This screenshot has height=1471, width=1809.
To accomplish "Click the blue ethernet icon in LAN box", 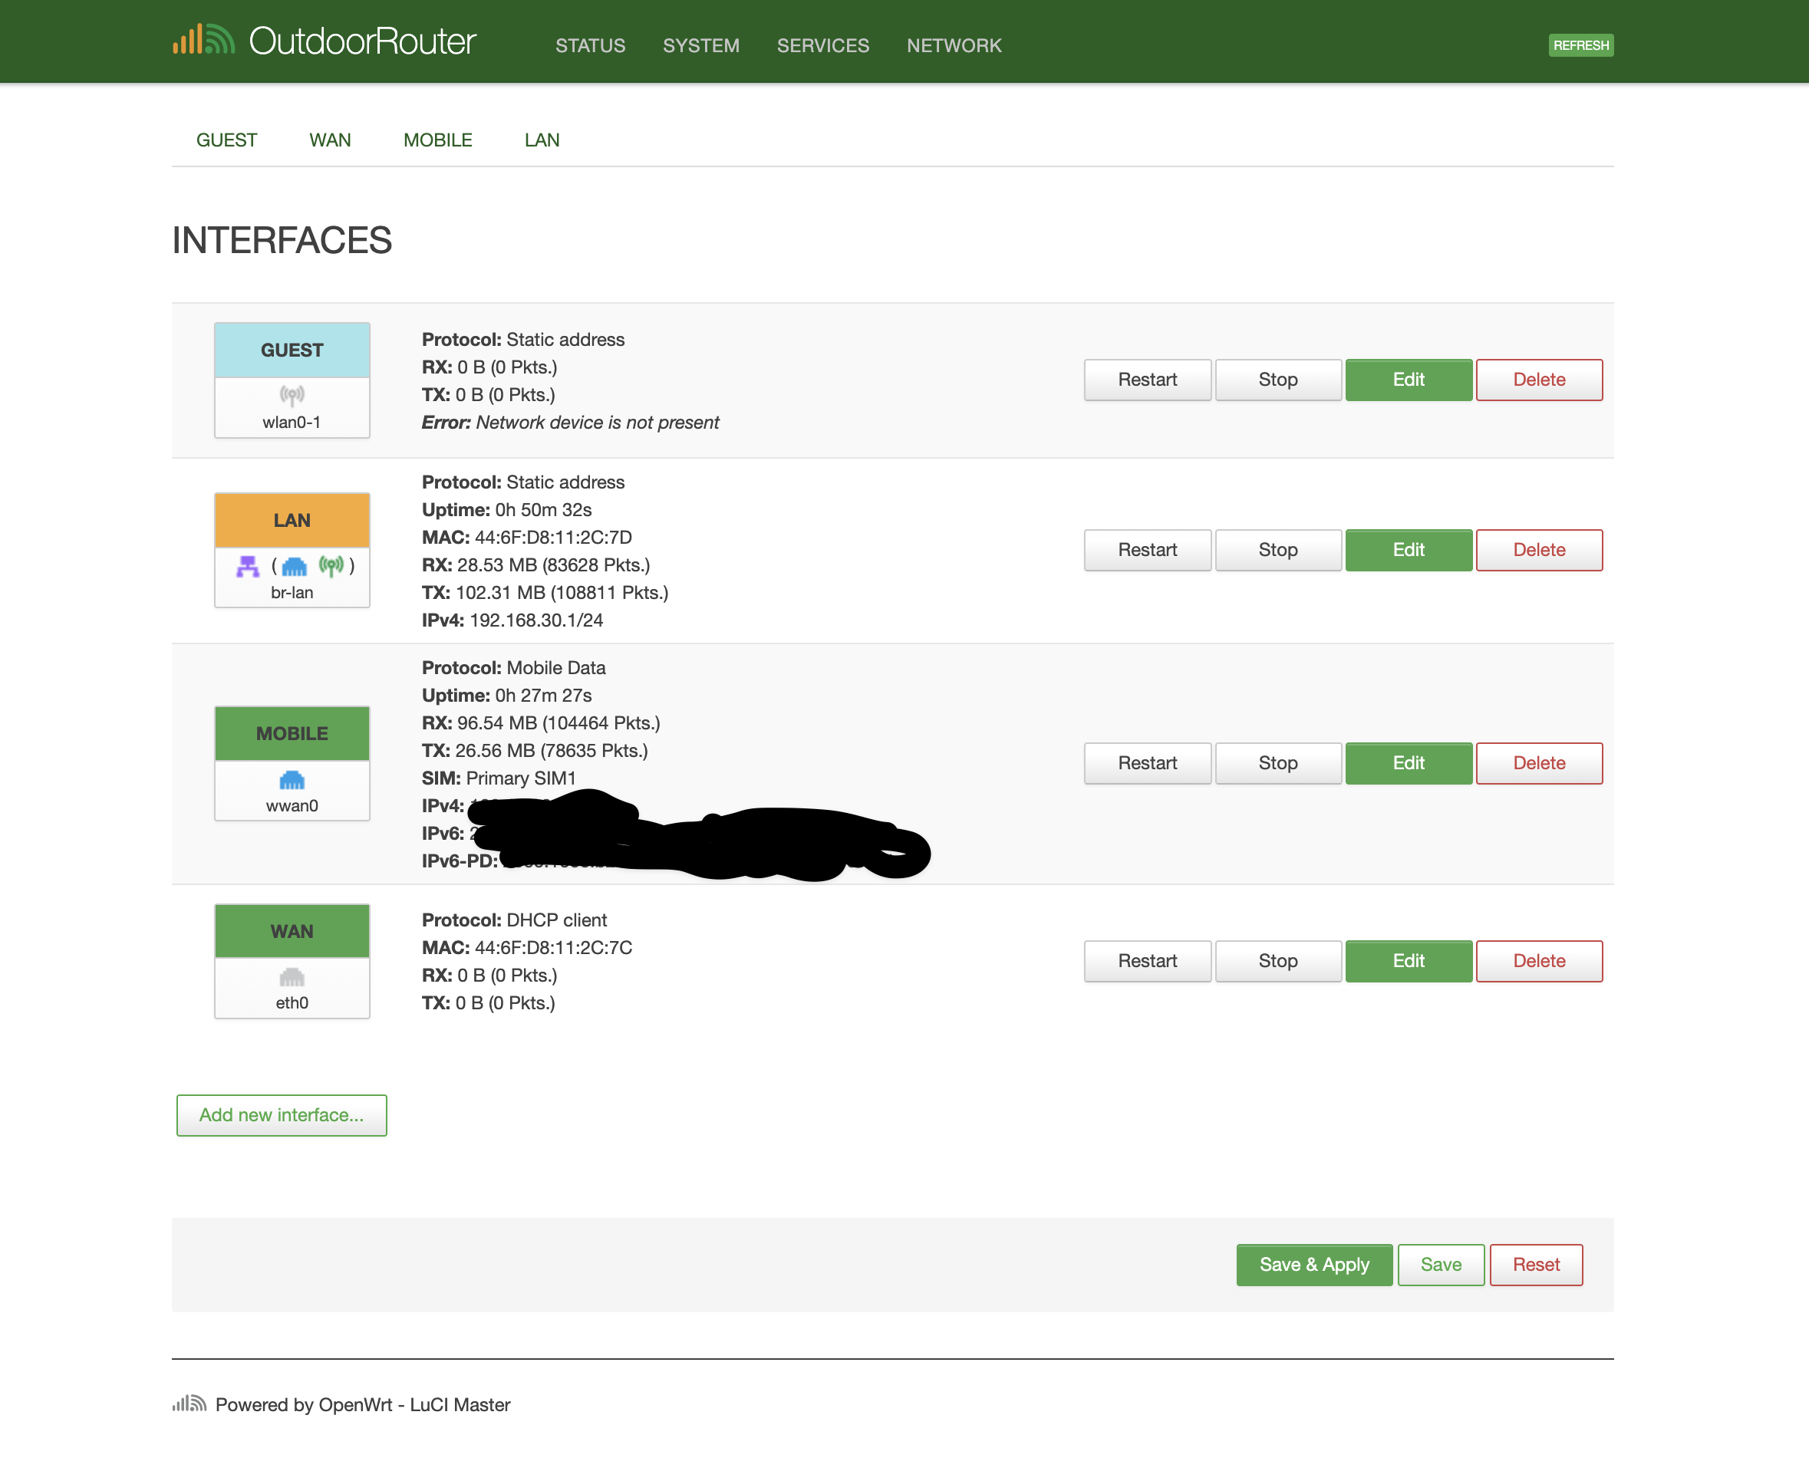I will tap(294, 566).
